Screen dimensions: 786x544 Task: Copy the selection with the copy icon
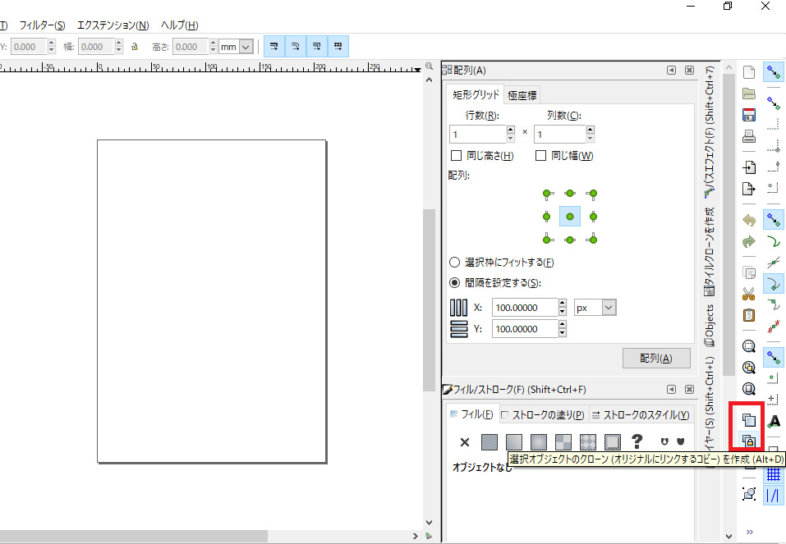coord(749,272)
